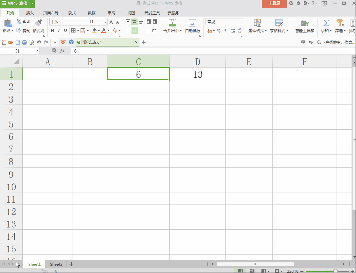Toggle Underline formatting
Viewport: 356px width, 273px height.
[65, 31]
